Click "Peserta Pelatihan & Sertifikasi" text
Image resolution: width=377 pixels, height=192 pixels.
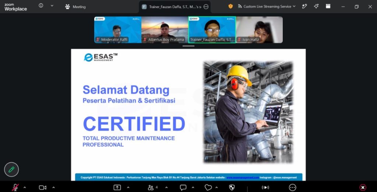point(129,101)
